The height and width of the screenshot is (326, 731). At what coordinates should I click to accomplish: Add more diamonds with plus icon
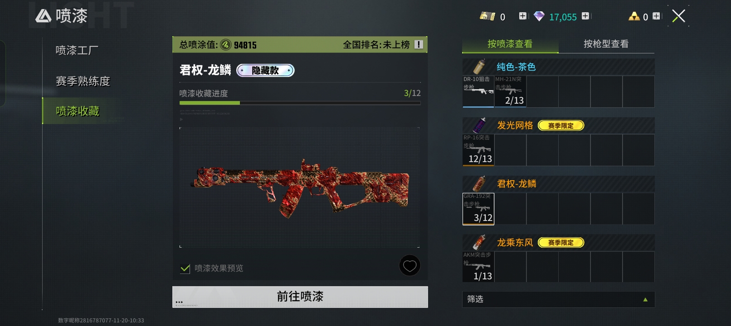(x=585, y=16)
